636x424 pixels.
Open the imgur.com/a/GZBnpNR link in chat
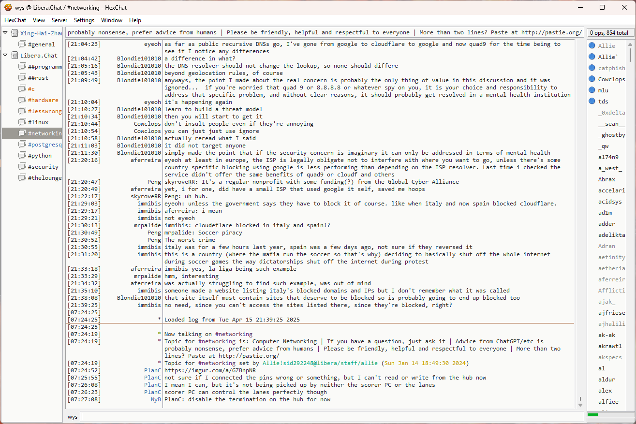(x=210, y=370)
